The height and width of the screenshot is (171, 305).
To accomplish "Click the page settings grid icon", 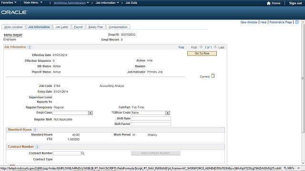I will [x=297, y=22].
